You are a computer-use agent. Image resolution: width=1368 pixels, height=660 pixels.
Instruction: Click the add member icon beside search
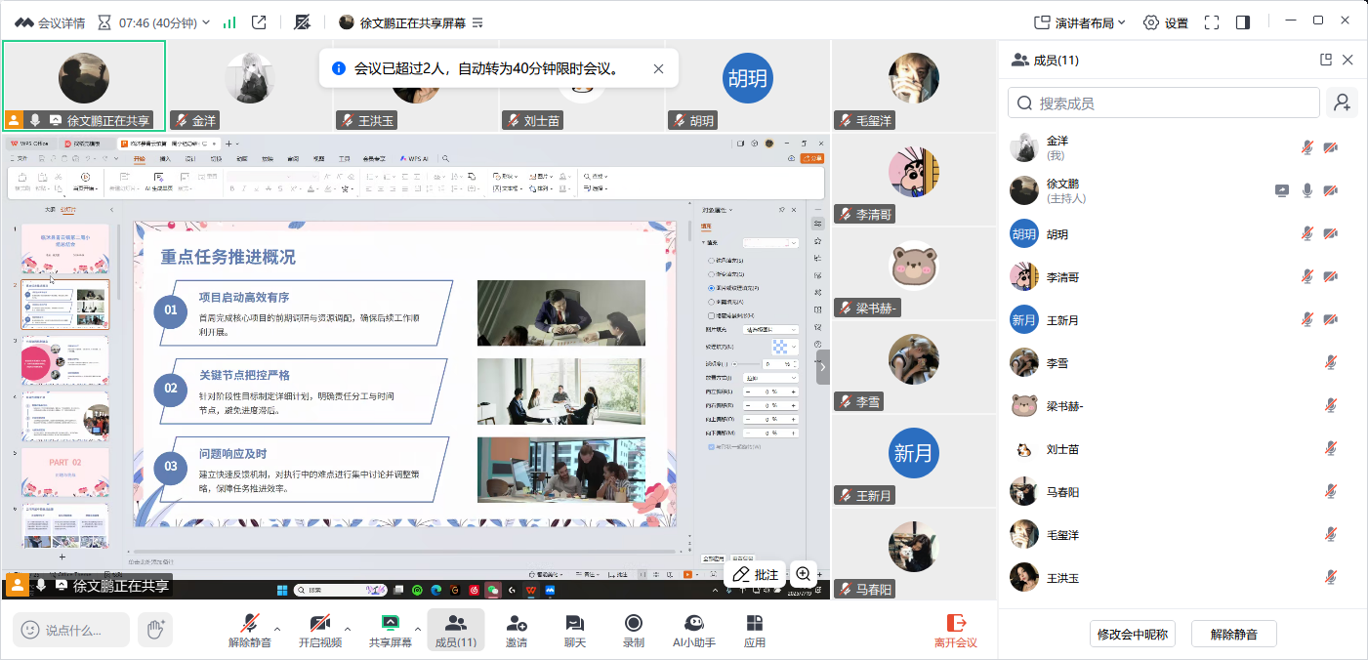coord(1342,103)
